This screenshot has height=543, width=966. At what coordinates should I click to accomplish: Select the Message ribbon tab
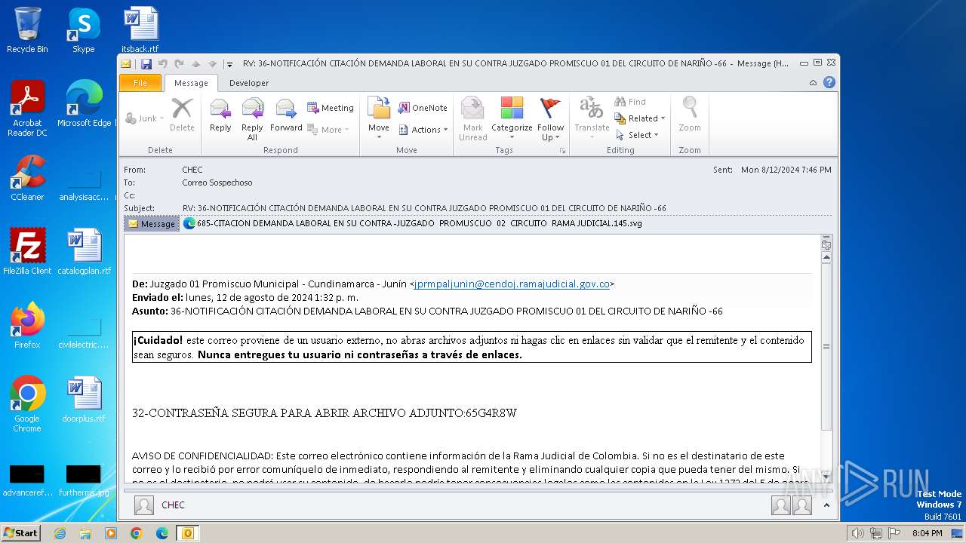(191, 83)
